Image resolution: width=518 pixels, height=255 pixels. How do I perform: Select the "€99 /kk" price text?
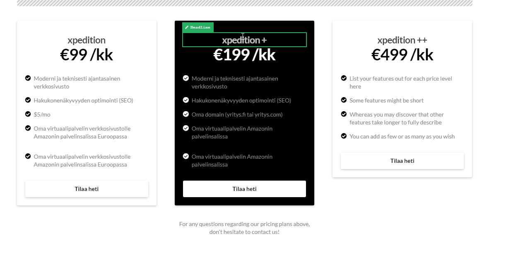coord(87,55)
